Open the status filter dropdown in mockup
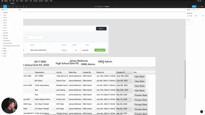 [35, 38]
